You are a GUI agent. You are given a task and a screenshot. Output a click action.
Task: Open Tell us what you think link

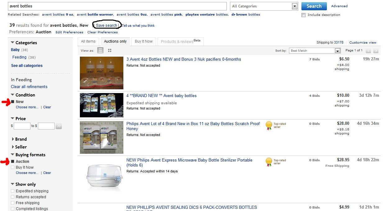click(138, 26)
